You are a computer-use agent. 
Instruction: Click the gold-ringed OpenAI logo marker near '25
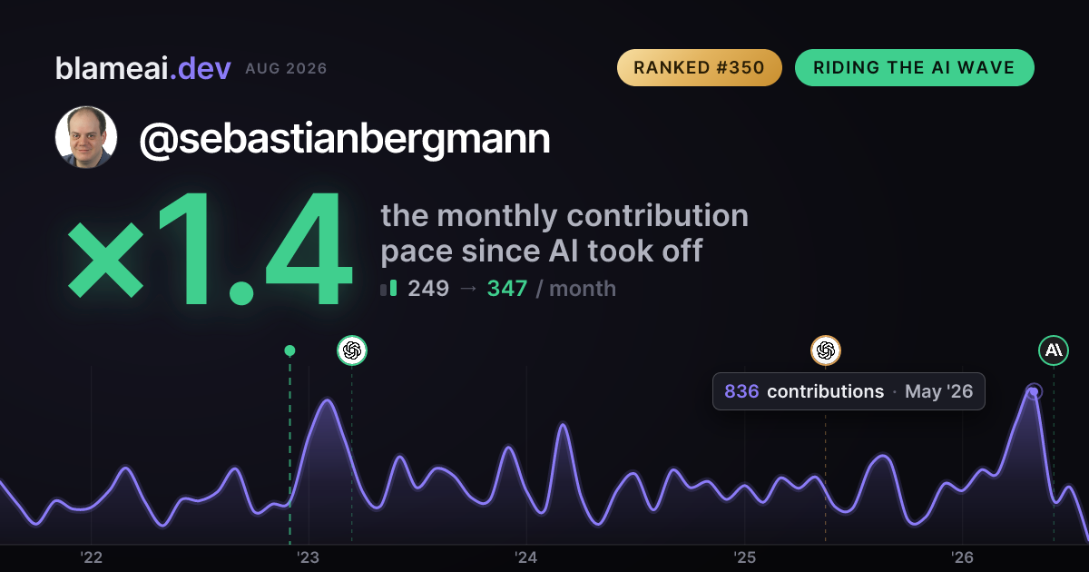click(826, 350)
